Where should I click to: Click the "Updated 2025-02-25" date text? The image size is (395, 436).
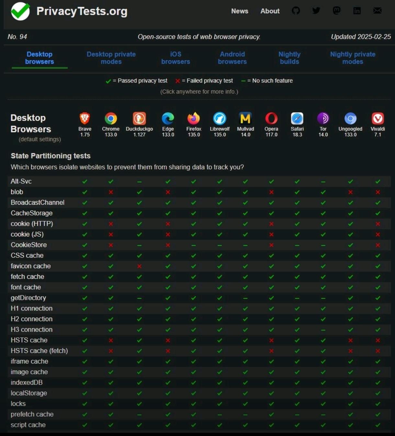tap(361, 37)
